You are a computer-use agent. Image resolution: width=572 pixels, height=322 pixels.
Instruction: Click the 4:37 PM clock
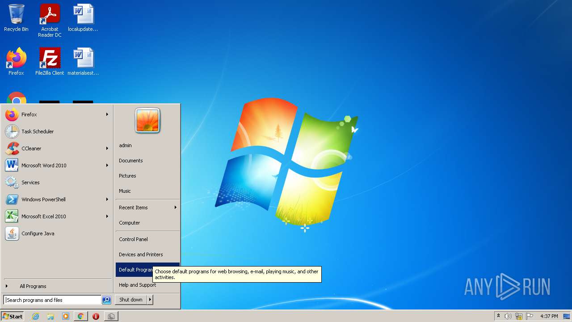549,316
